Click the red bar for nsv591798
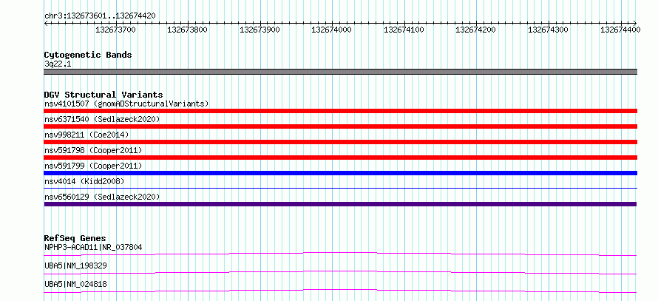 [340, 158]
